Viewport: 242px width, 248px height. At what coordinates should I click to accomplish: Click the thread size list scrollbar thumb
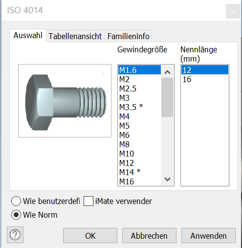coord(167,97)
